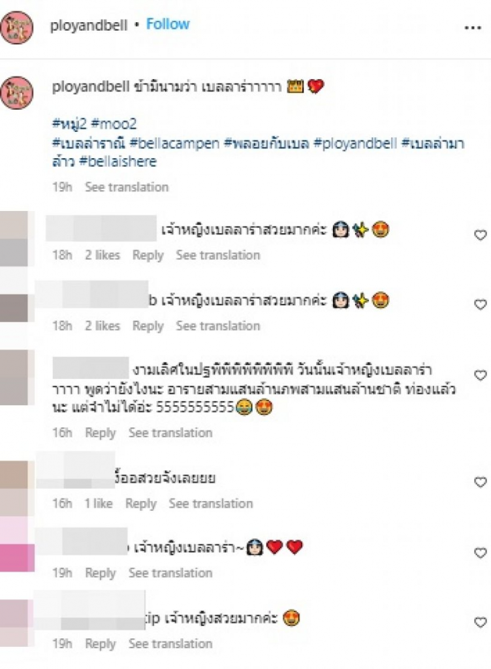Image resolution: width=491 pixels, height=669 pixels.
Task: Show translation of the post caption
Action: (127, 187)
